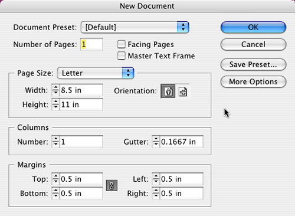The height and width of the screenshot is (216, 295).
Task: Enable the Master Text Frame checkbox
Action: 122,55
